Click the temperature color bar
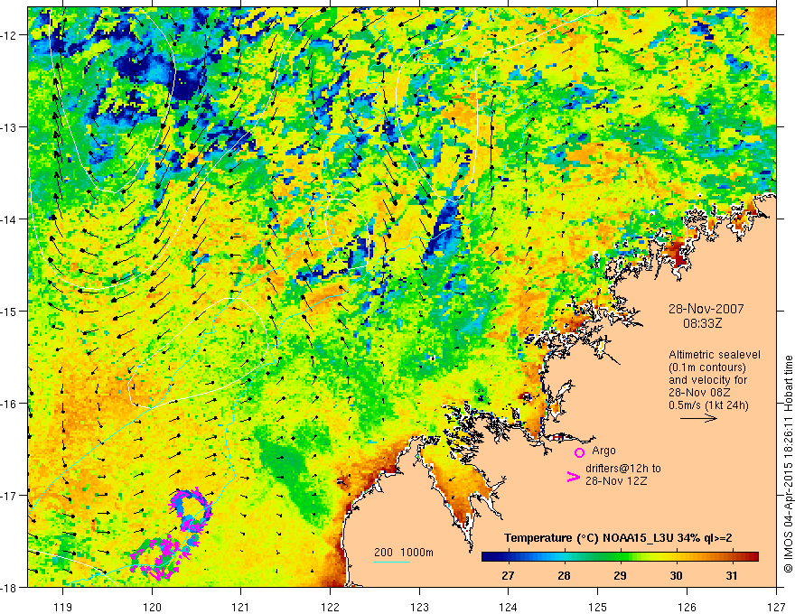The image size is (795, 614). 620,556
